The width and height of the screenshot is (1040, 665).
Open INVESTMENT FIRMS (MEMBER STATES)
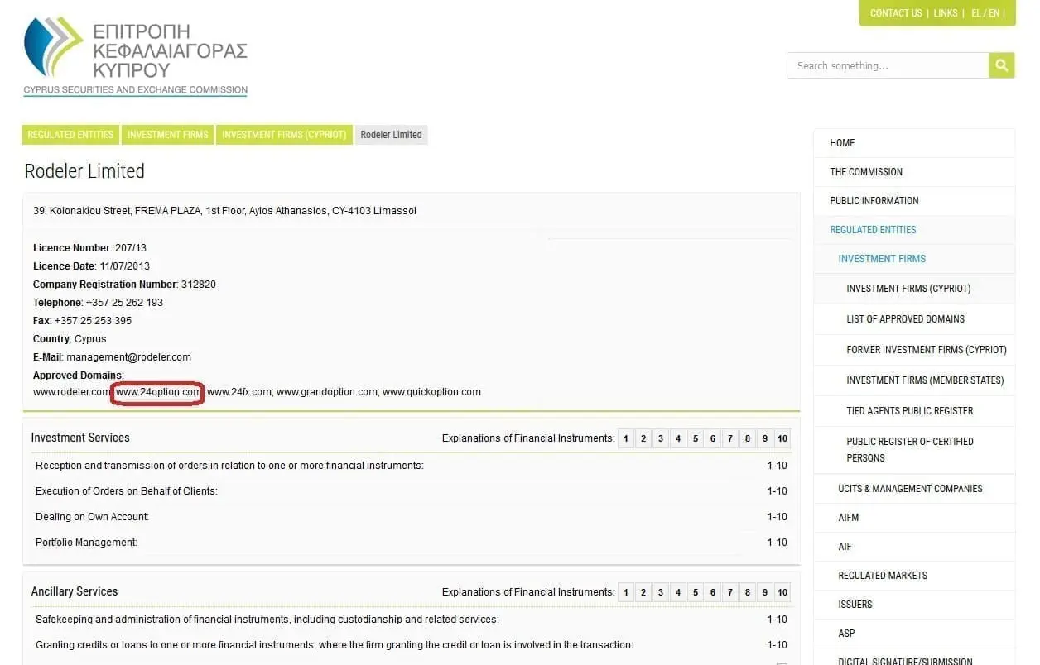[x=914, y=380]
